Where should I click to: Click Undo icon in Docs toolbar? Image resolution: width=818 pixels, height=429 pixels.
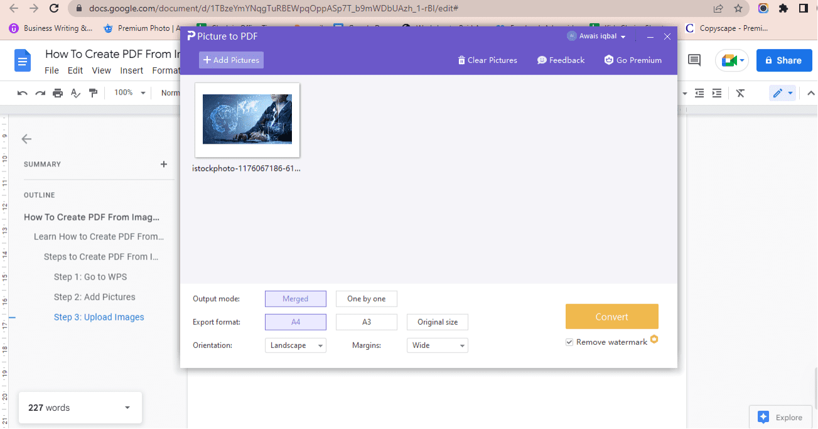(x=23, y=93)
